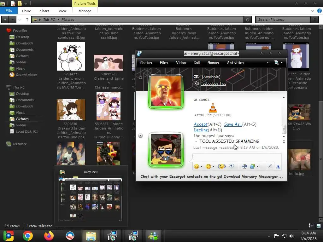
Task: Click the Explorer Forward navigation arrow
Action: click(x=13, y=20)
